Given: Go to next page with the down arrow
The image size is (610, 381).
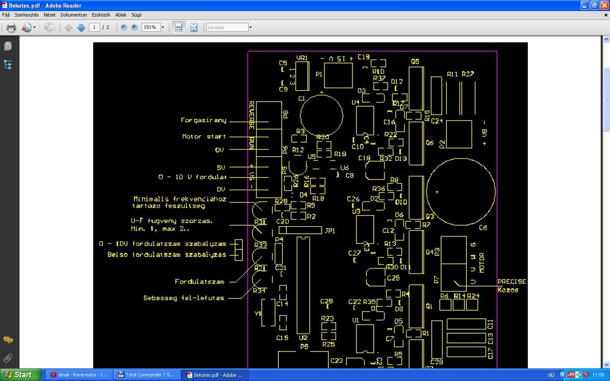Looking at the screenshot, I should [81, 28].
